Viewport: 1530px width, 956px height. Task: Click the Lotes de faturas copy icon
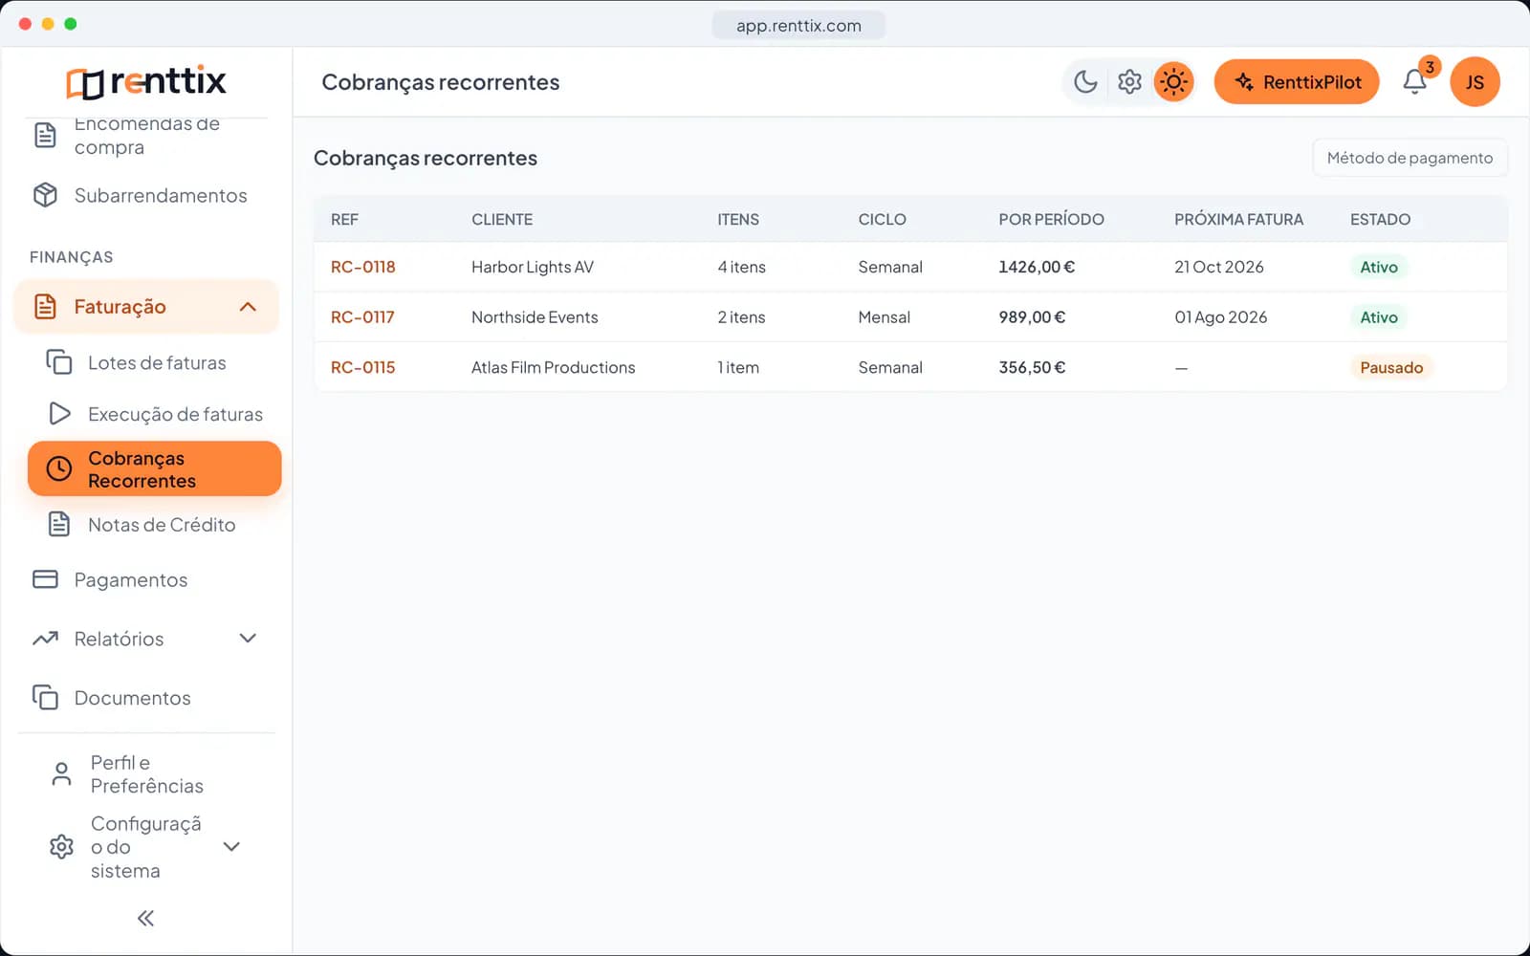coord(59,362)
